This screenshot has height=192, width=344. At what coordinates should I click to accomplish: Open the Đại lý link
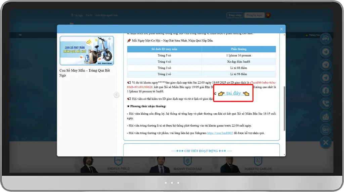(x=89, y=15)
